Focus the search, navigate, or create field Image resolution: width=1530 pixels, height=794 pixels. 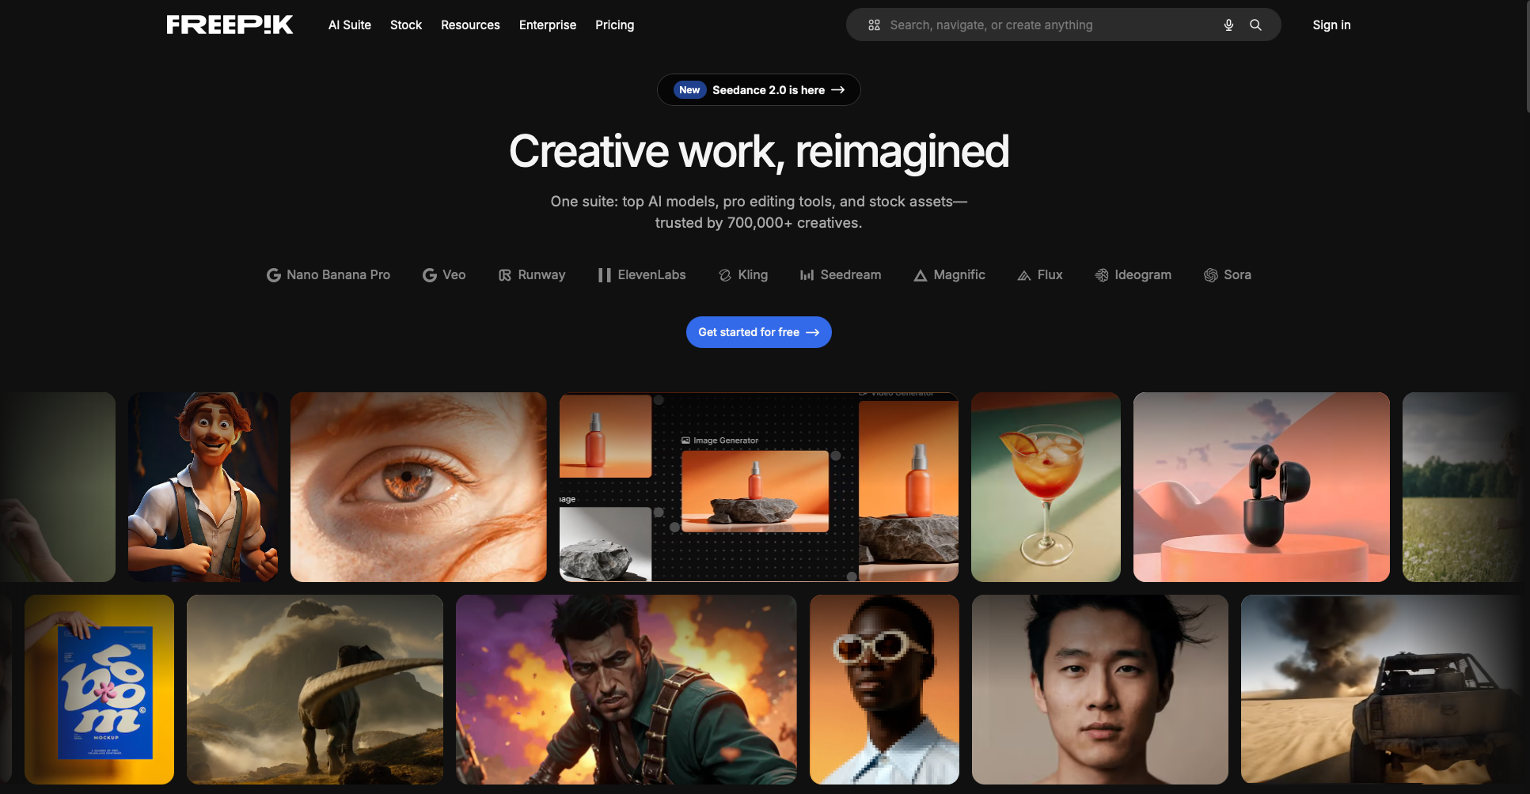[1064, 25]
